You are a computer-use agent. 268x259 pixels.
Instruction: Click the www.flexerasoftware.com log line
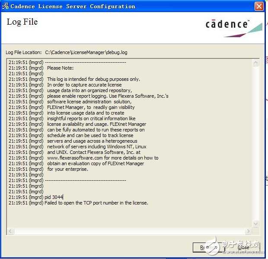83,158
